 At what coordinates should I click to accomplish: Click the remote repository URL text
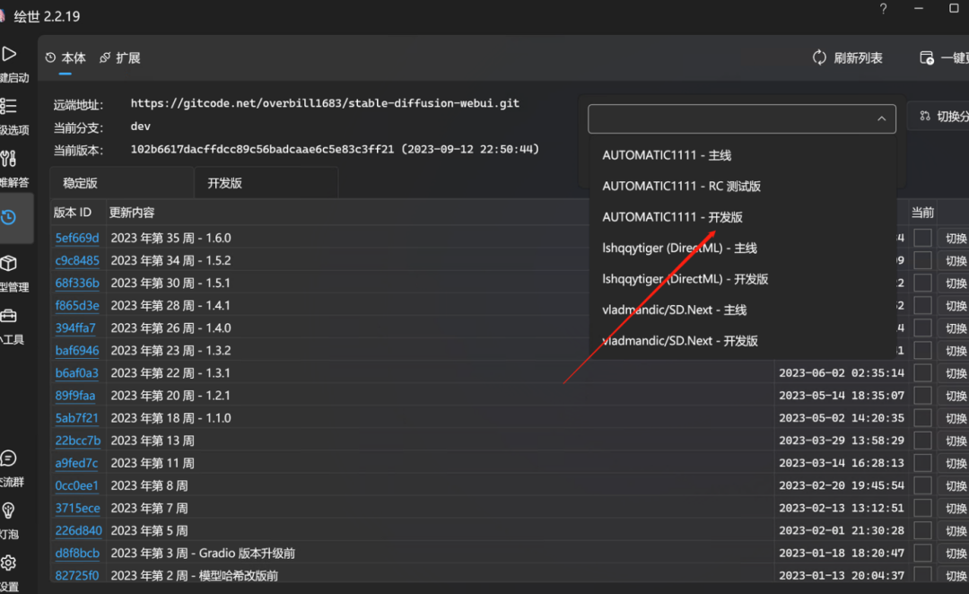(325, 103)
